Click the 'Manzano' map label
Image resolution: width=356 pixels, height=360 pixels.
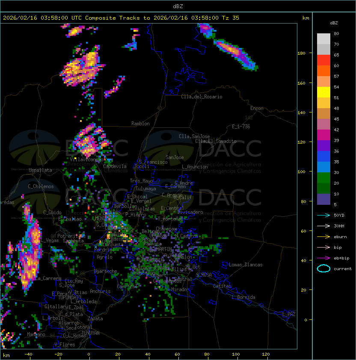click(36, 334)
